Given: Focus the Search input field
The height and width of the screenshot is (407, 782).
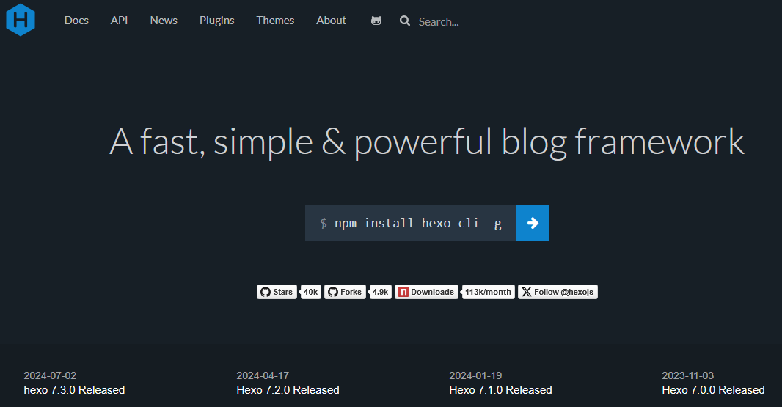Looking at the screenshot, I should [484, 22].
